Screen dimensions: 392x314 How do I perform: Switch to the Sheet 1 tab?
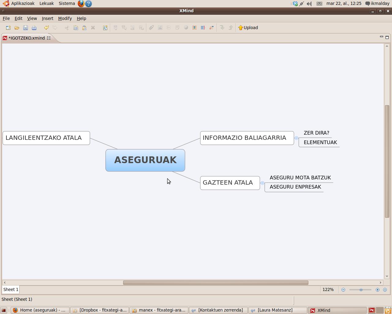(11, 289)
